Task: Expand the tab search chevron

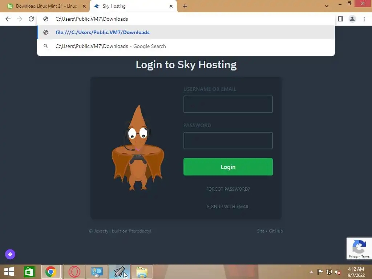Action: pos(327,6)
